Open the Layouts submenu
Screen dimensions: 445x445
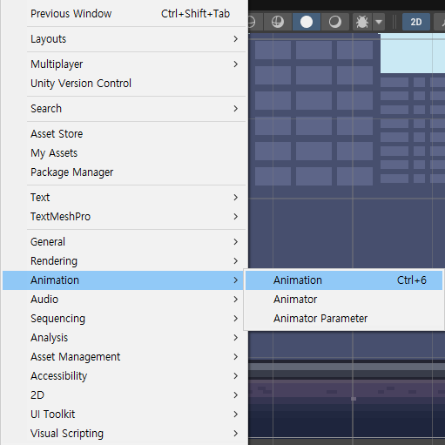[x=124, y=39]
